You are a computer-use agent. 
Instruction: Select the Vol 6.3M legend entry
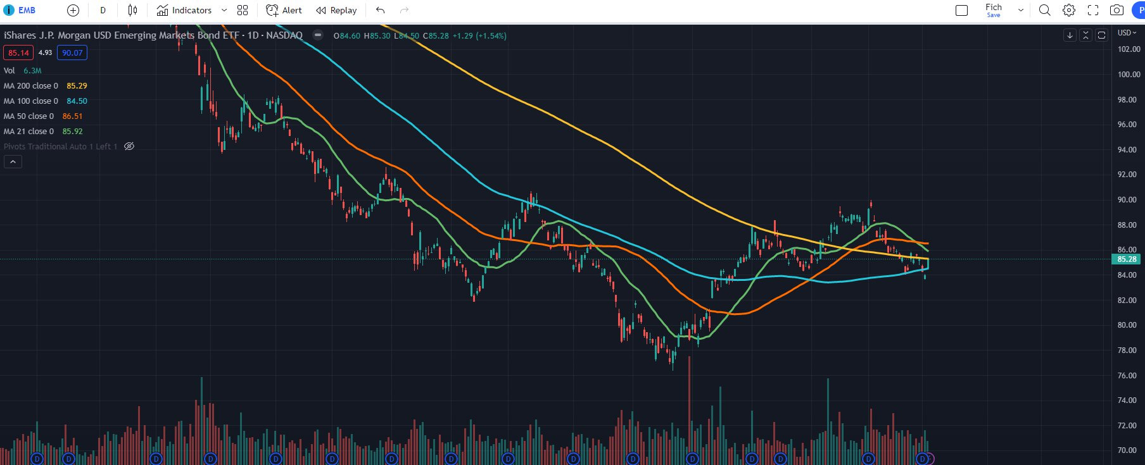(23, 71)
